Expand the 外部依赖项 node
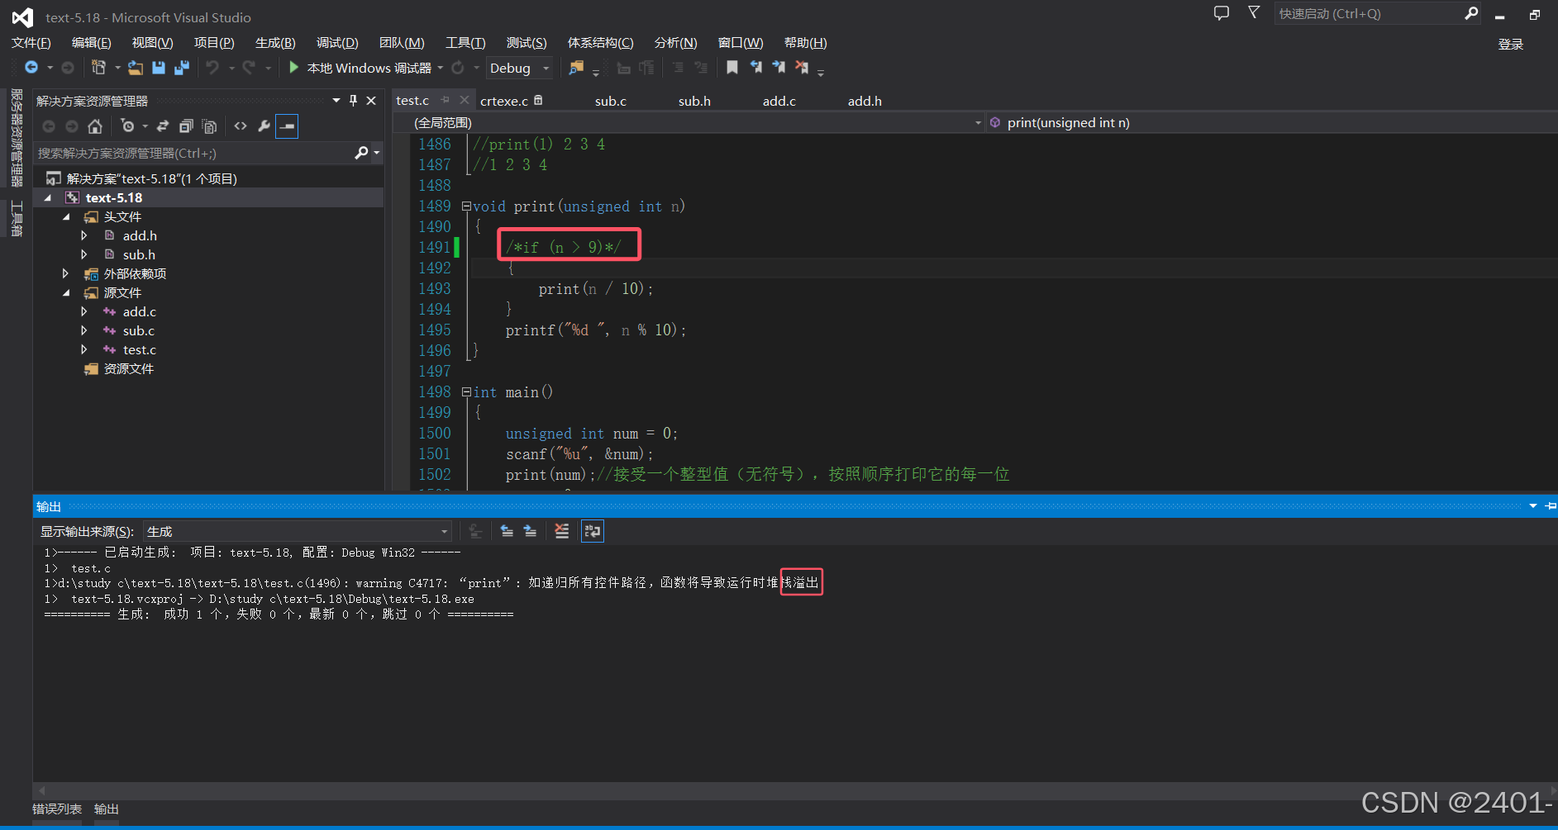 coord(65,273)
